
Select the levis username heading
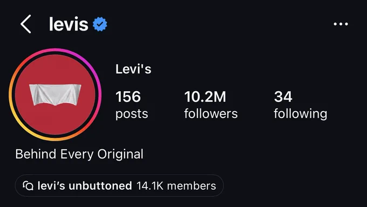click(69, 24)
